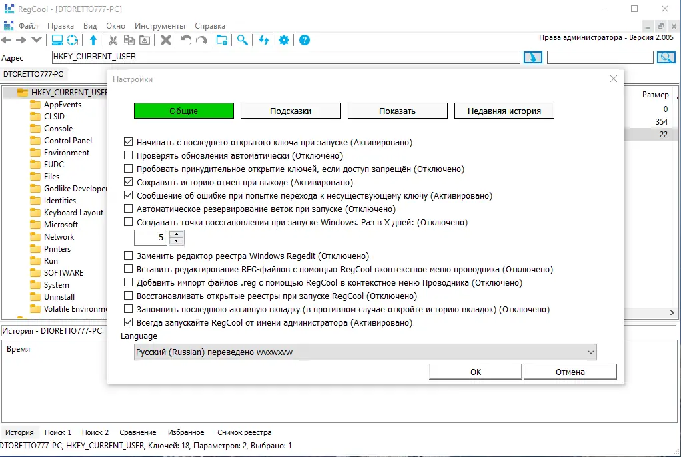Select the DTORETTO777-PC tab
The image size is (681, 457).
[x=33, y=74]
